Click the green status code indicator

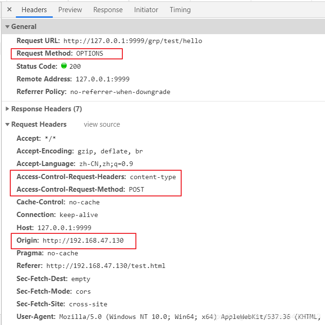coord(64,65)
